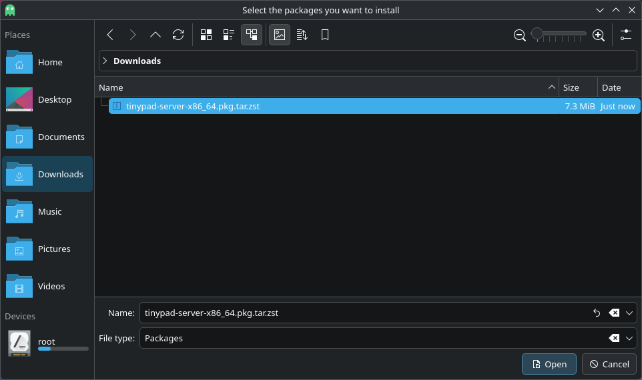Open Documents in Places panel

click(47, 137)
